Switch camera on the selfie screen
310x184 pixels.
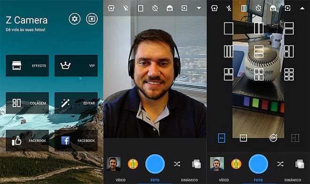tap(184, 8)
